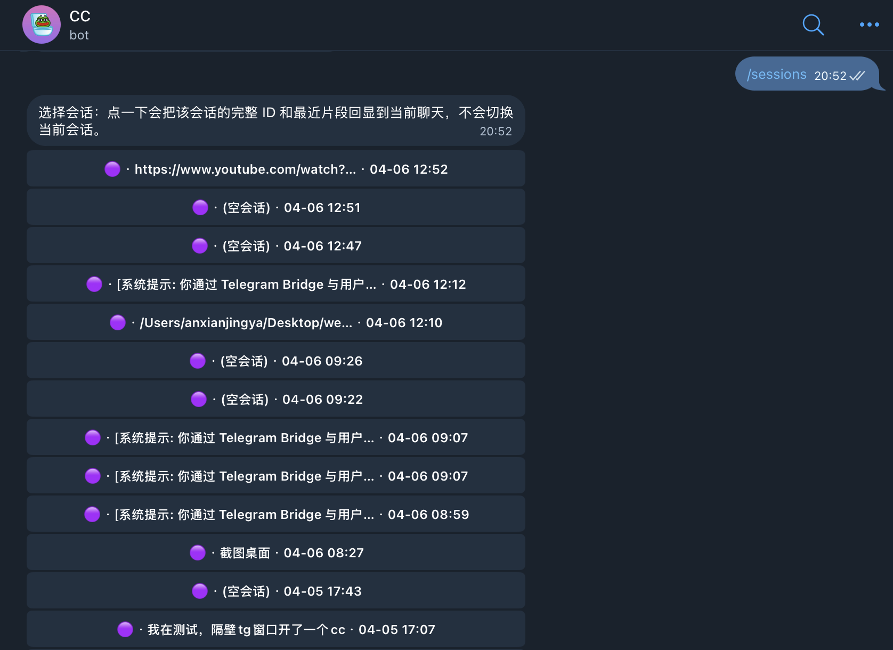This screenshot has height=650, width=893.
Task: Click the bot message 选择会话 instruction text
Action: click(x=275, y=120)
